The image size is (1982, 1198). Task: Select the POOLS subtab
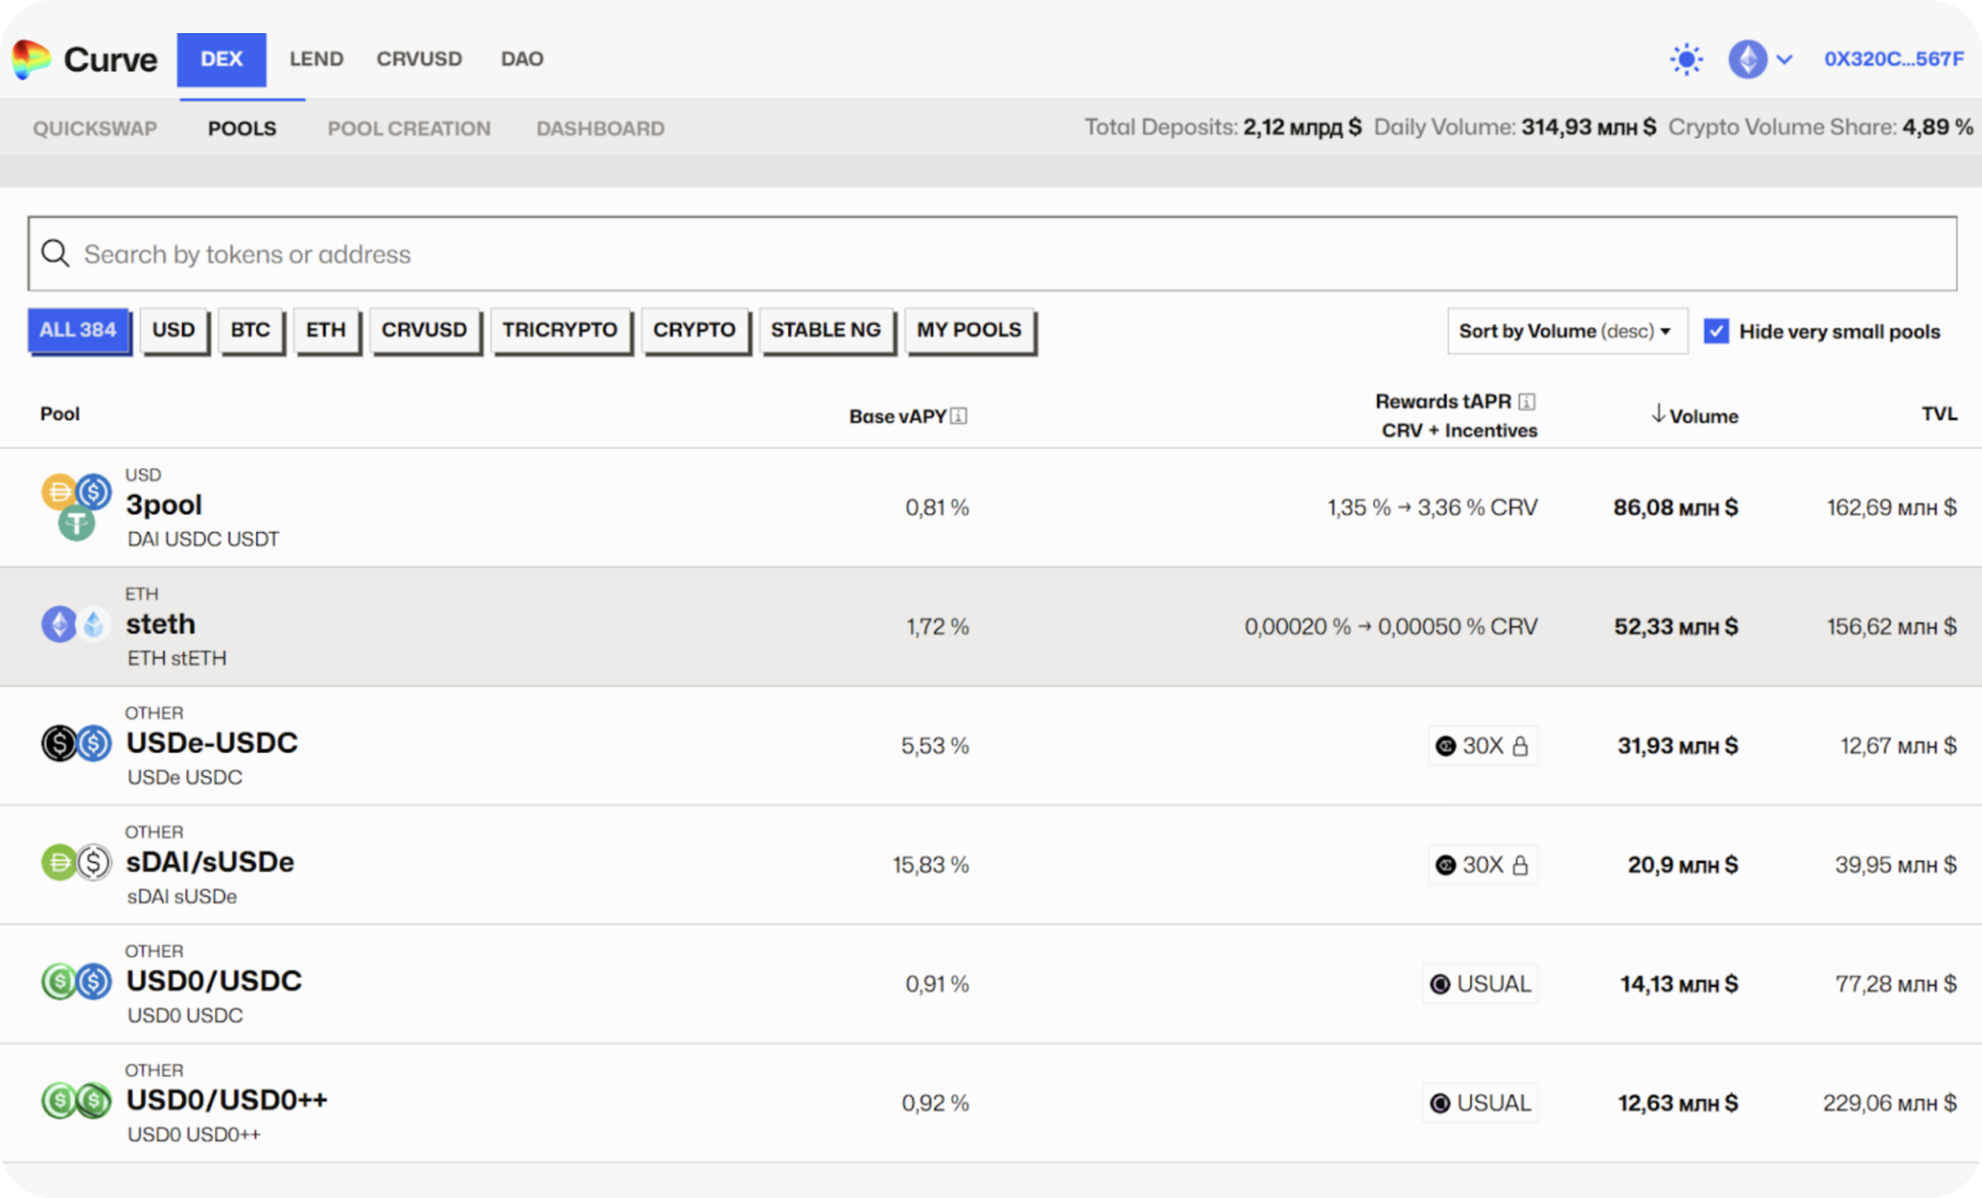[x=242, y=128]
